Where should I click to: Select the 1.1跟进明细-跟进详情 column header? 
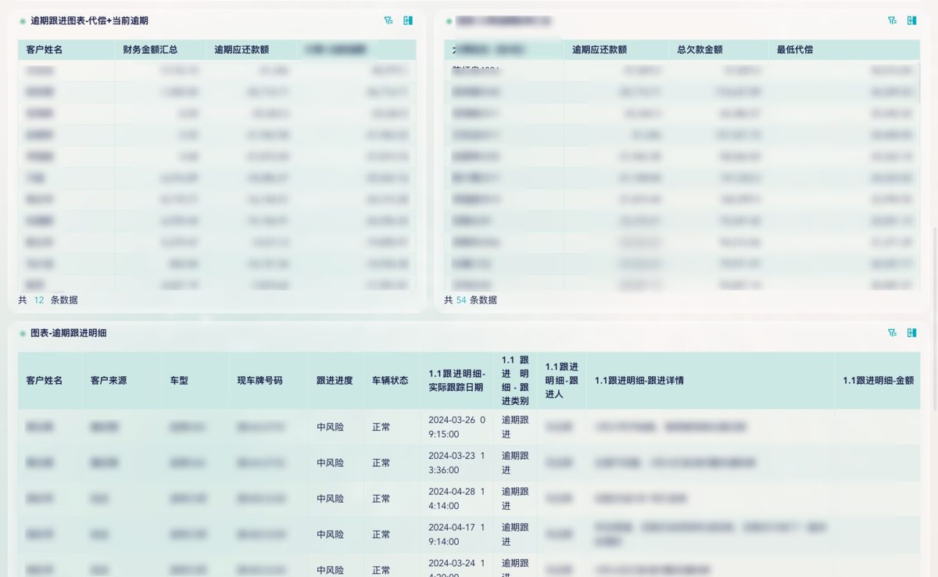[639, 381]
